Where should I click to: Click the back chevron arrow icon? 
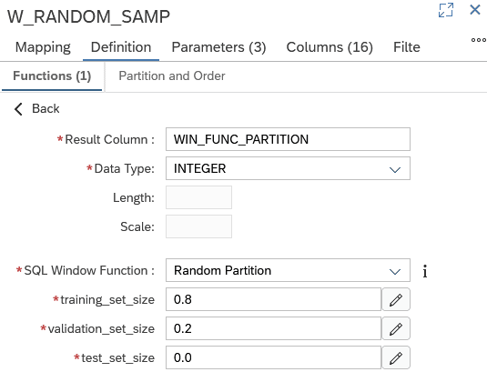[x=18, y=109]
